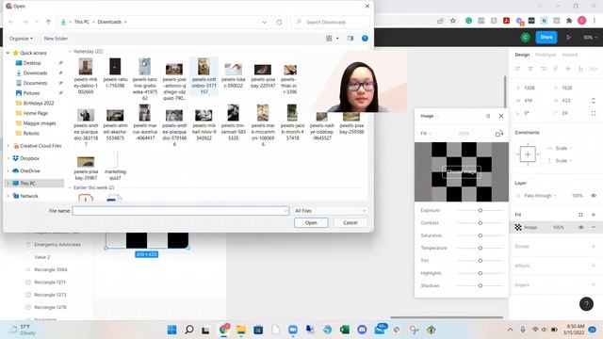Click the refresh icon in address bar

279,22
